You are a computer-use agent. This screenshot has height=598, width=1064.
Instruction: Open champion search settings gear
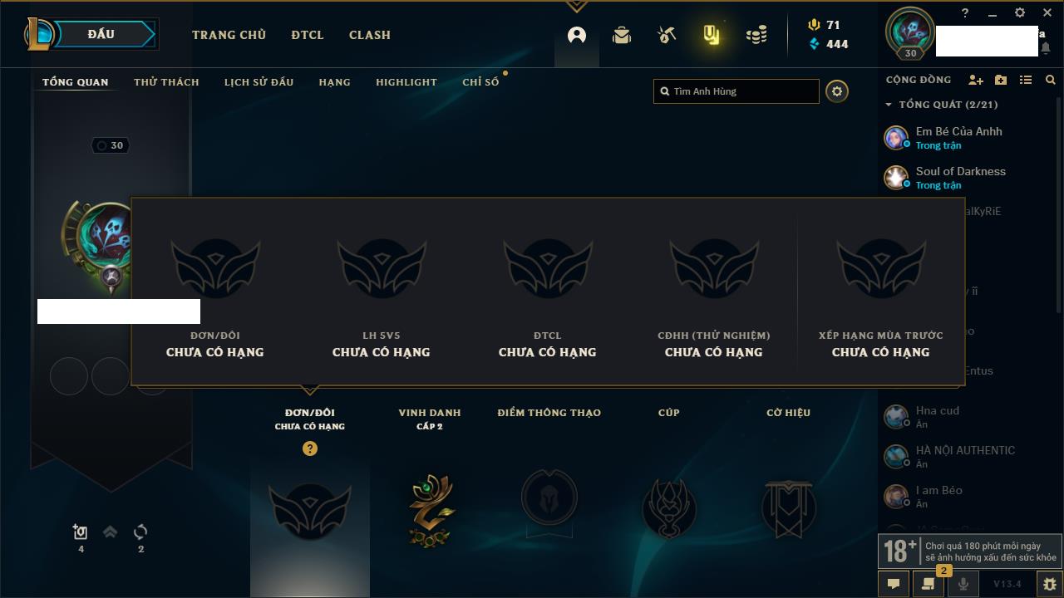point(837,91)
